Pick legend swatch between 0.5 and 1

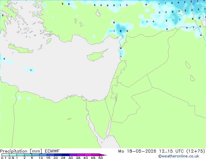click(13, 155)
